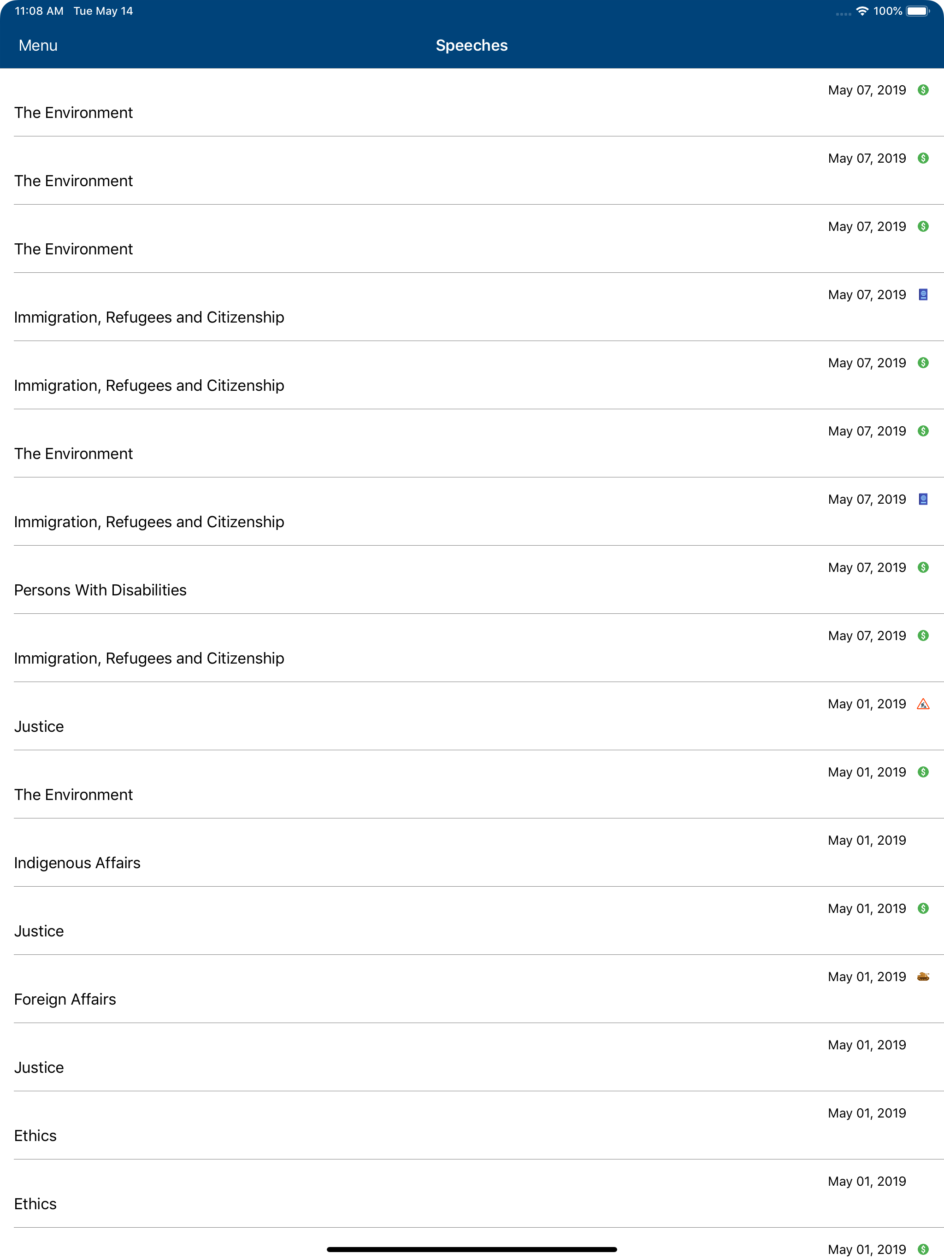Tap the battery indicator in status bar
The width and height of the screenshot is (944, 1259).
coord(918,12)
